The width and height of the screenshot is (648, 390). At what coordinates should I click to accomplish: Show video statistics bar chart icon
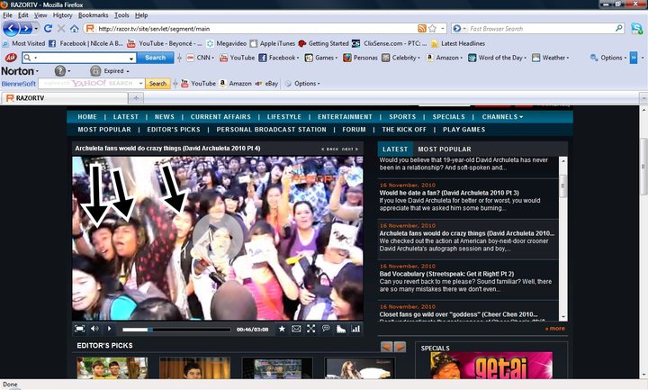click(x=355, y=329)
